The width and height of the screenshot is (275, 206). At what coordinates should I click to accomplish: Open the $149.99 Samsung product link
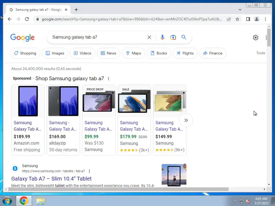(x=169, y=126)
